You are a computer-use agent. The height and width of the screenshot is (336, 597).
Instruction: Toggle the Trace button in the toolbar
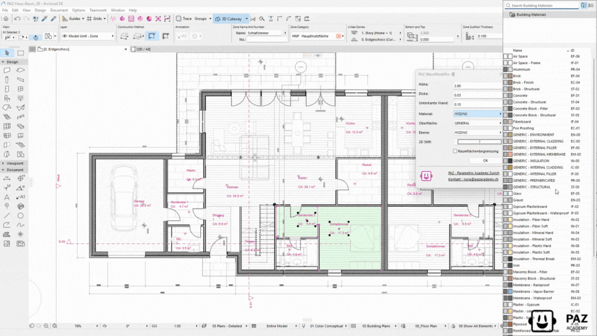[x=183, y=19]
